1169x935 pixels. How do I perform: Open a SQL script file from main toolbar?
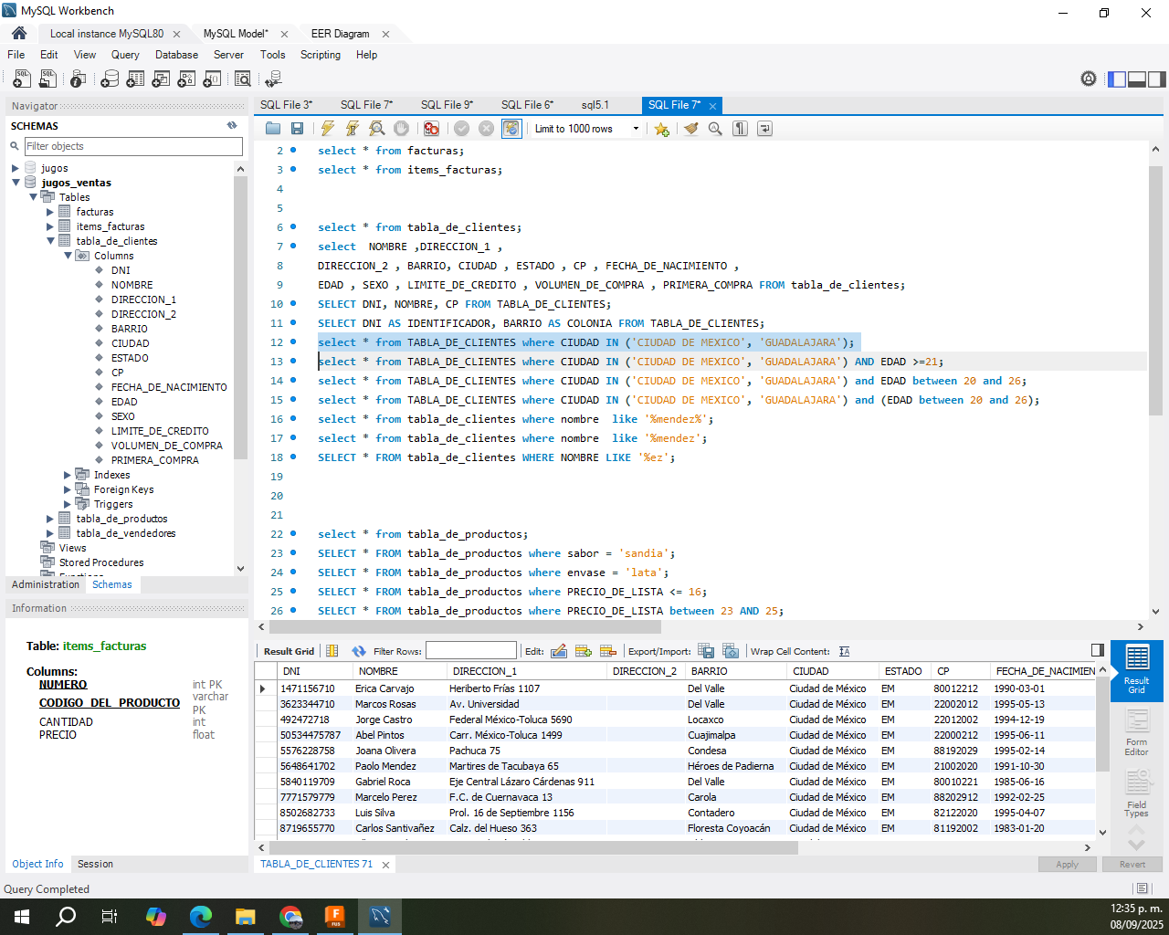47,79
